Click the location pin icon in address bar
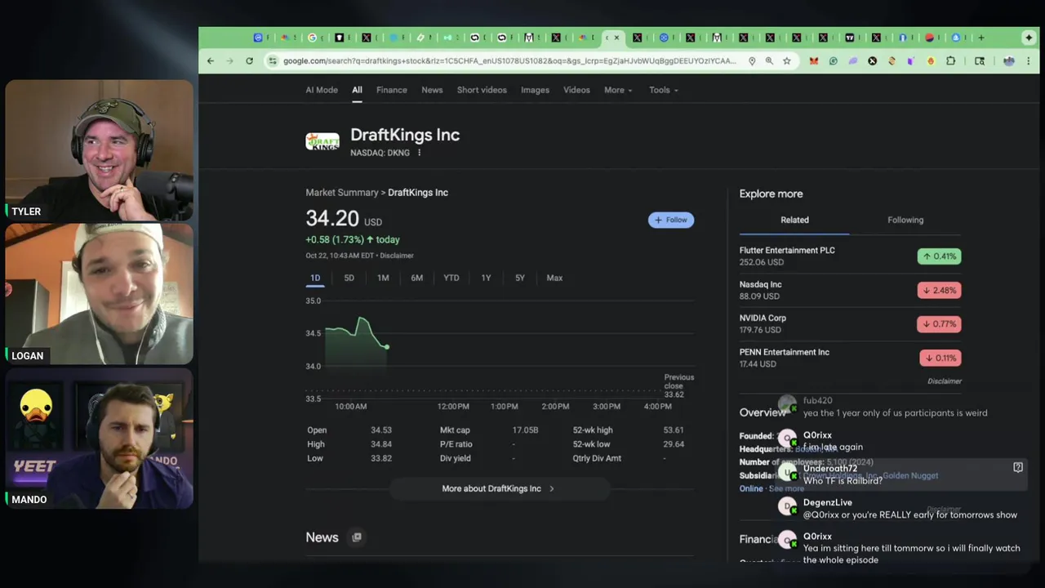Screen dimensions: 1045x588 [751, 60]
